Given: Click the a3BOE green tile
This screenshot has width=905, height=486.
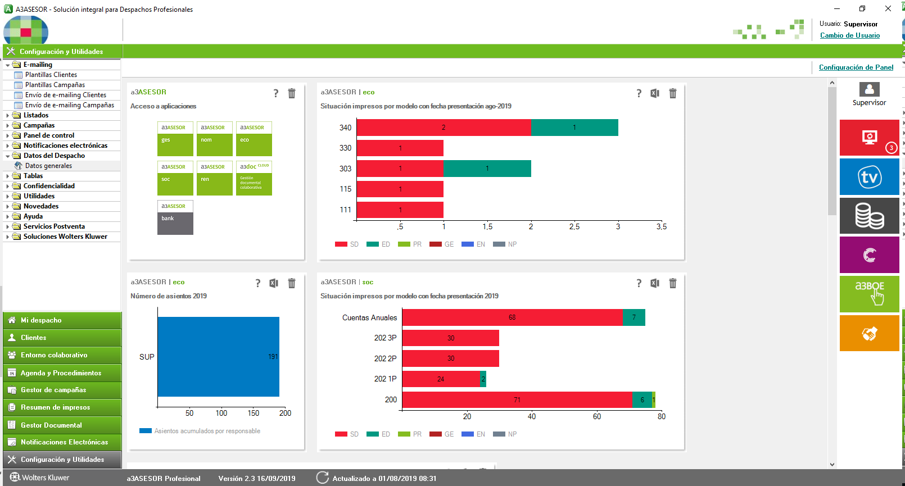Looking at the screenshot, I should click(869, 294).
